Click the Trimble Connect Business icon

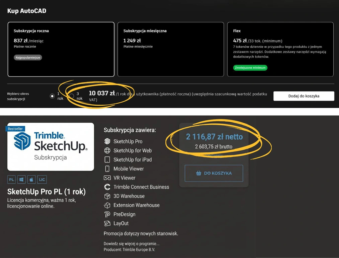[107, 187]
